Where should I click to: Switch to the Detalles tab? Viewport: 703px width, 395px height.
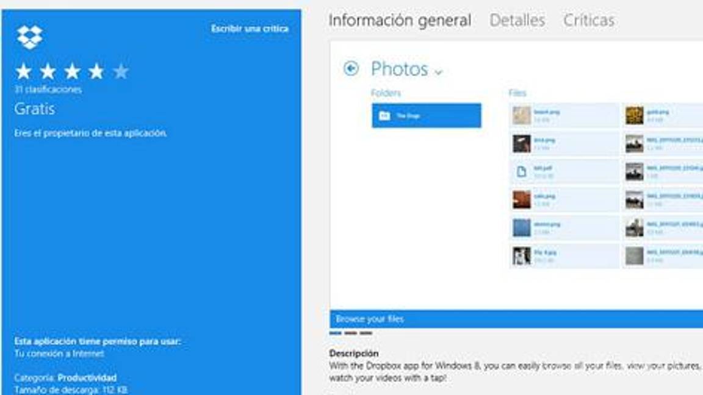click(517, 20)
